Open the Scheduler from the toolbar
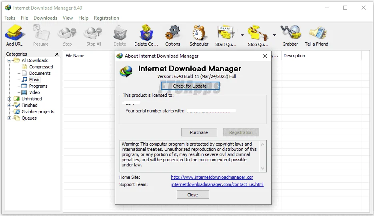This screenshot has width=374, height=216. pyautogui.click(x=199, y=32)
